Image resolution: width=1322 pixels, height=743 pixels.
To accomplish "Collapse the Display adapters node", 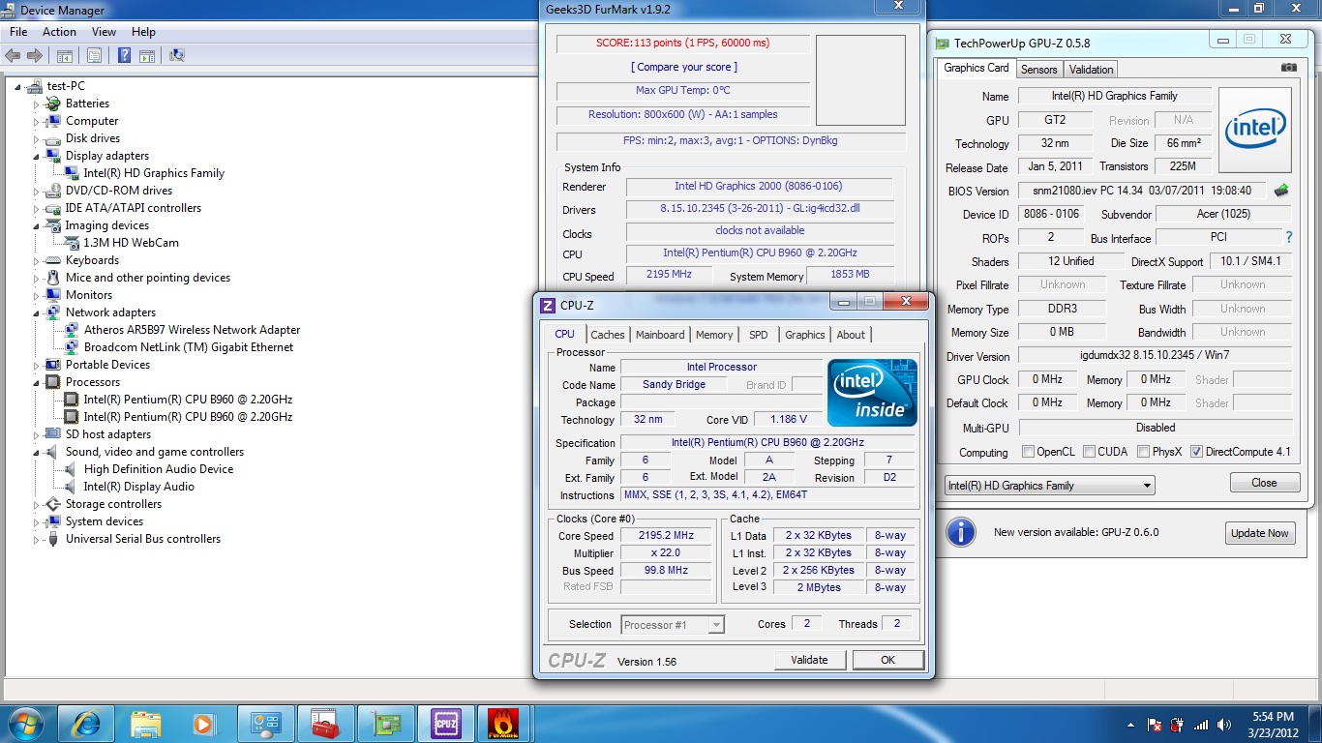I will (x=37, y=156).
